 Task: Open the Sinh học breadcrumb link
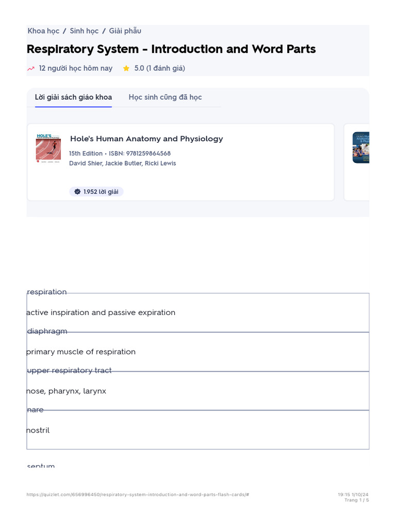[x=84, y=31]
